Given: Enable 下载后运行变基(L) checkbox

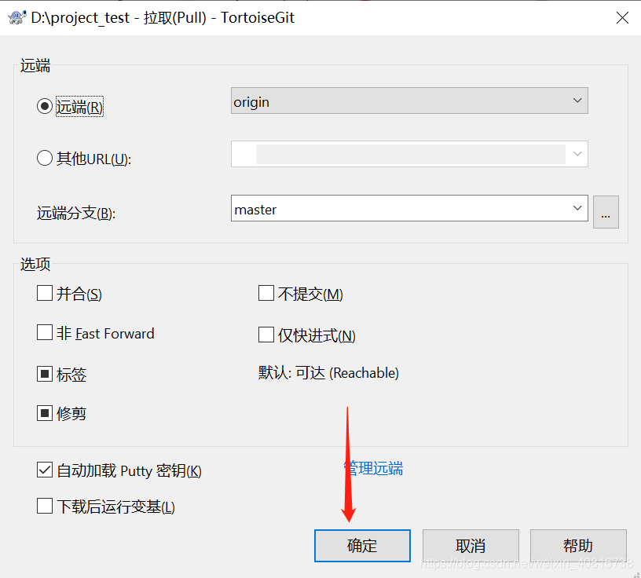Looking at the screenshot, I should click(45, 506).
